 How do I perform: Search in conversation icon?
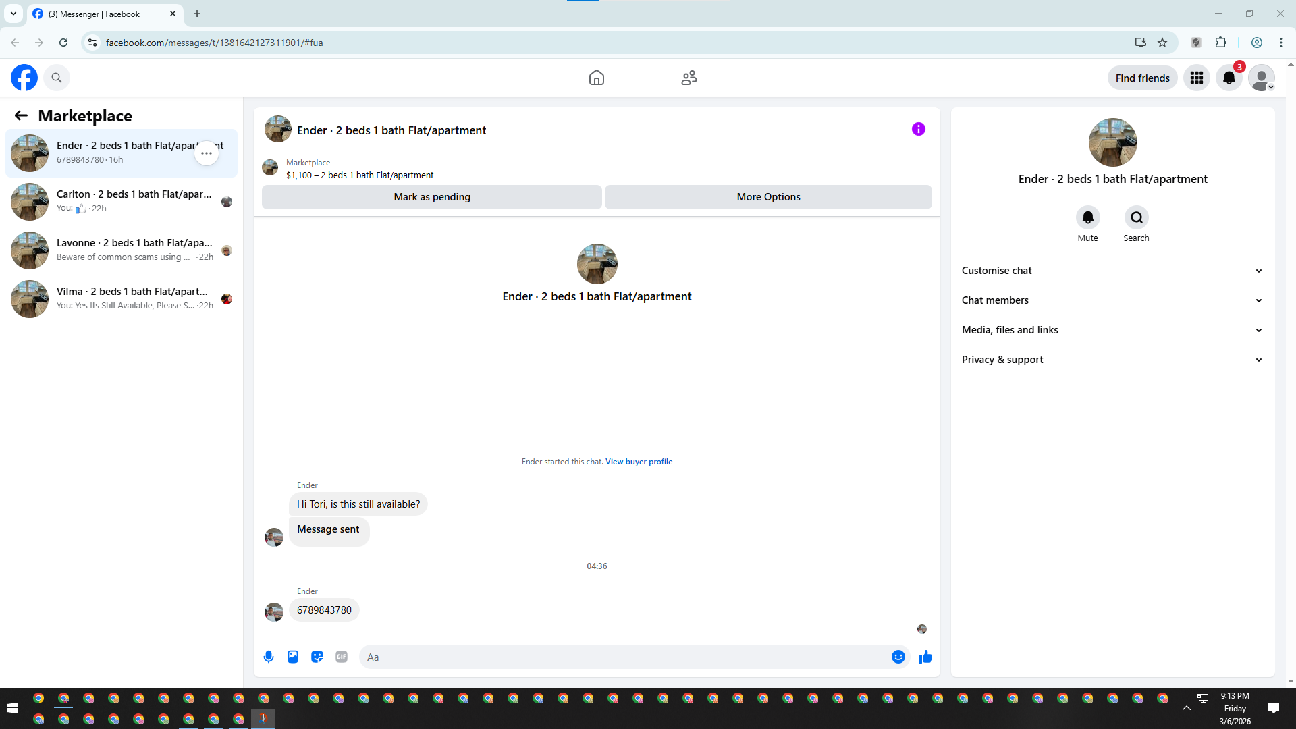click(x=1136, y=217)
